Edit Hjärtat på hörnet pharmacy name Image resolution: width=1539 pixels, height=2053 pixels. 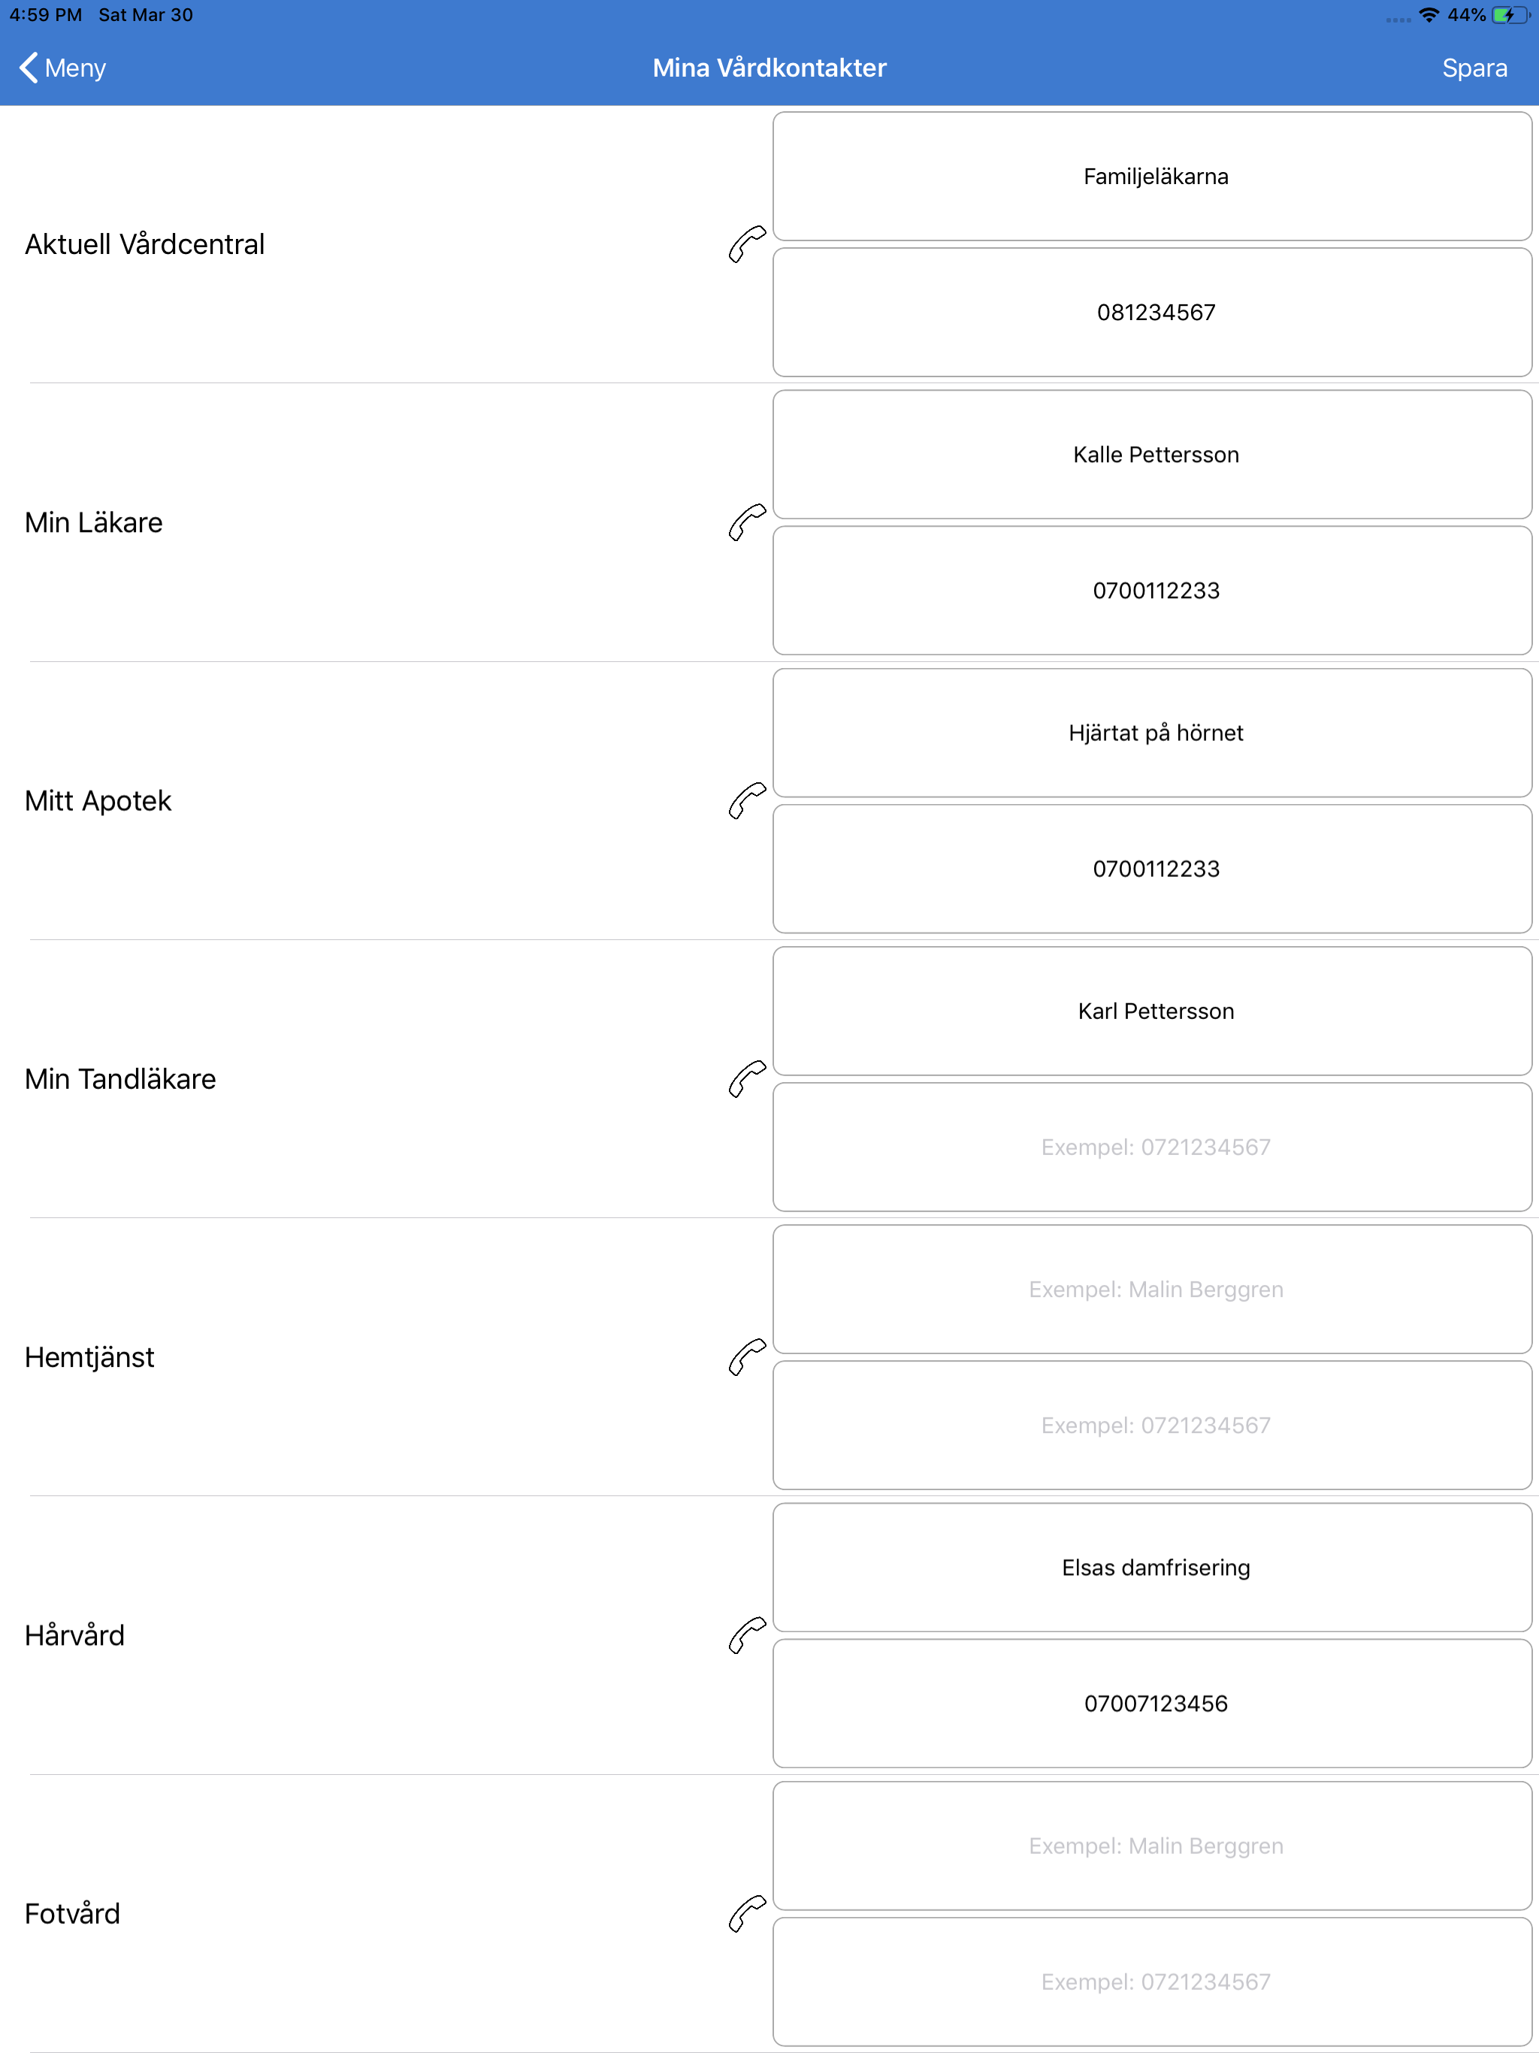click(1152, 733)
